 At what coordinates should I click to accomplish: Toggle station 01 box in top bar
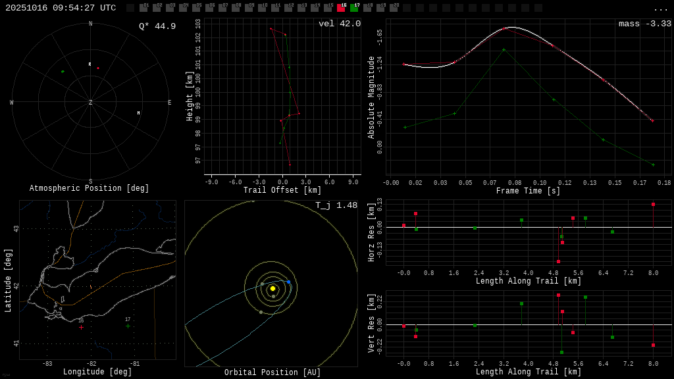(143, 8)
